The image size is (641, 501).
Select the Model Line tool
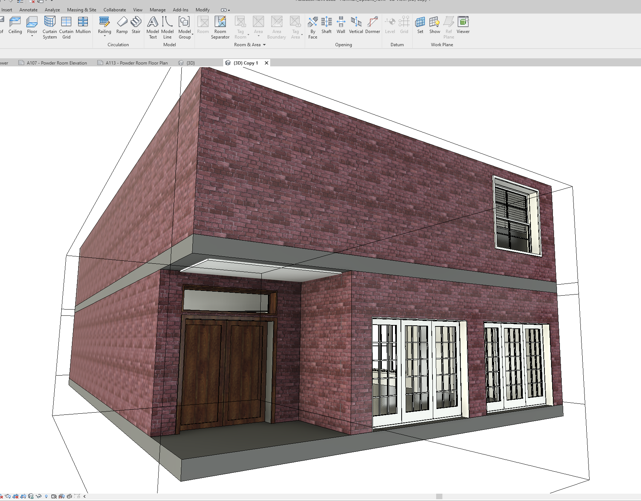coord(167,28)
